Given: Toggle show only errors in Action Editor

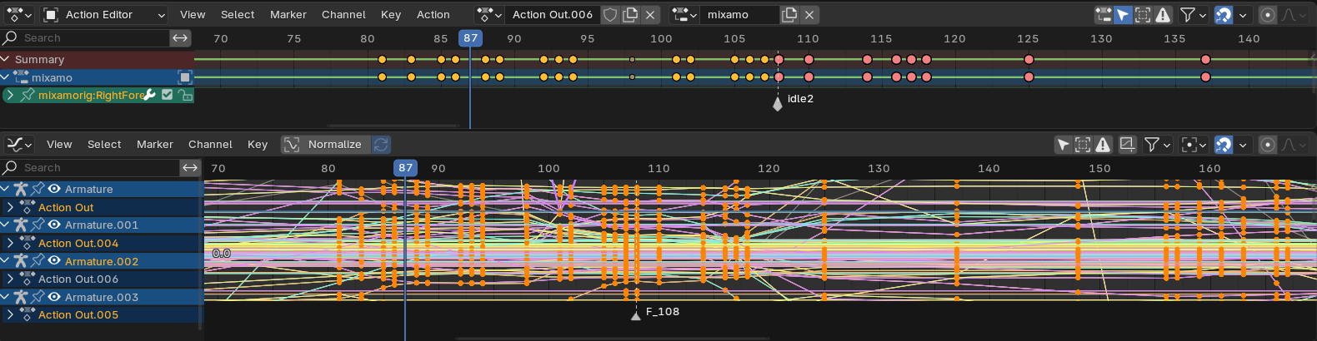Looking at the screenshot, I should [x=1163, y=15].
